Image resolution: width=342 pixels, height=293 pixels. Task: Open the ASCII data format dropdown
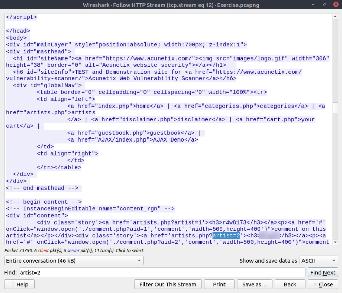(x=319, y=261)
